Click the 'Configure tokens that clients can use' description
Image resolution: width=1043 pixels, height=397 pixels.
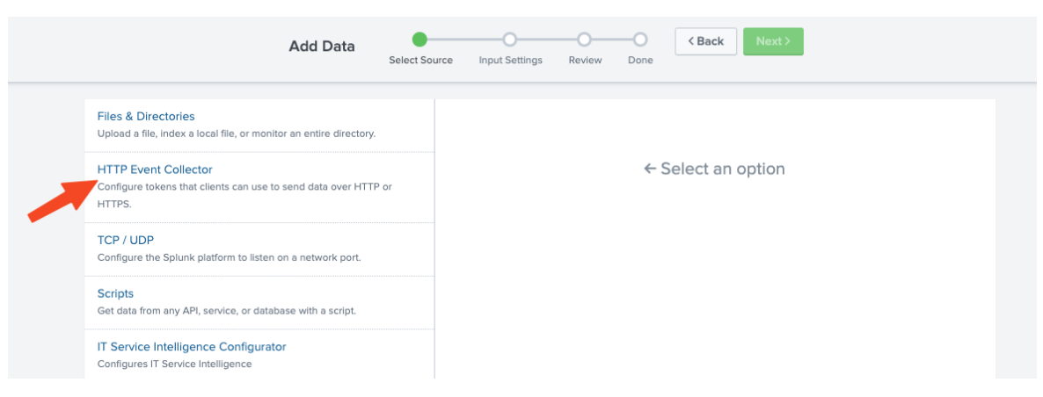(x=244, y=187)
